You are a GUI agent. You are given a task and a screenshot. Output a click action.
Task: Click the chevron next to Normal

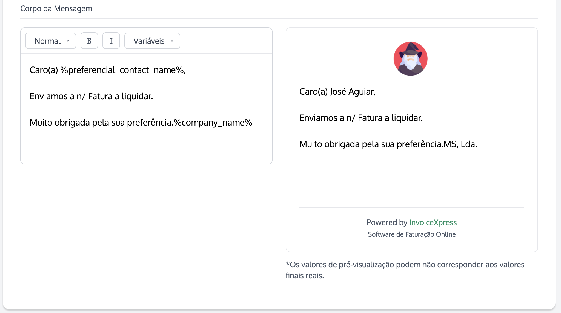pyautogui.click(x=68, y=41)
